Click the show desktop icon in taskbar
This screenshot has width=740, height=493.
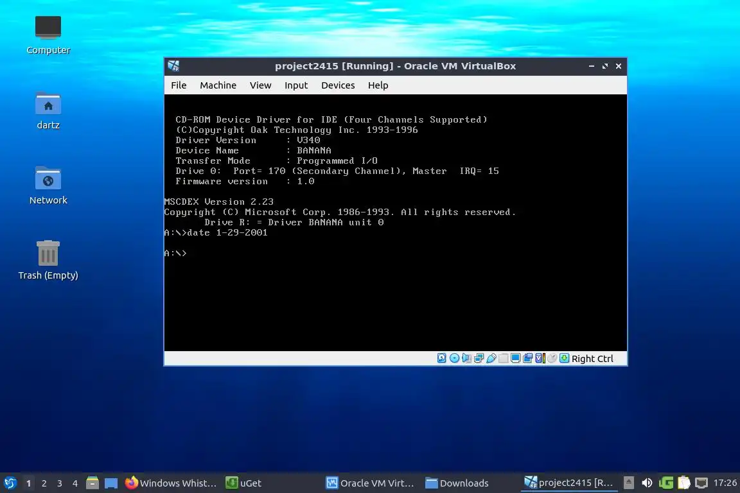coord(111,483)
